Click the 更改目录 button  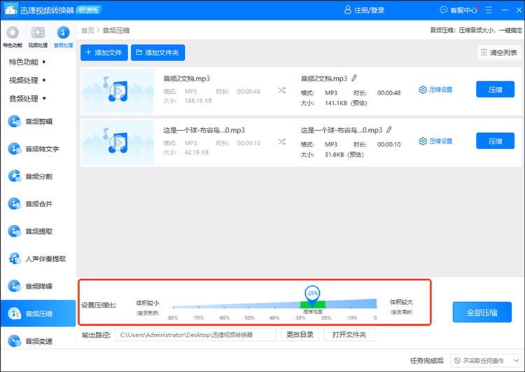[x=300, y=334]
